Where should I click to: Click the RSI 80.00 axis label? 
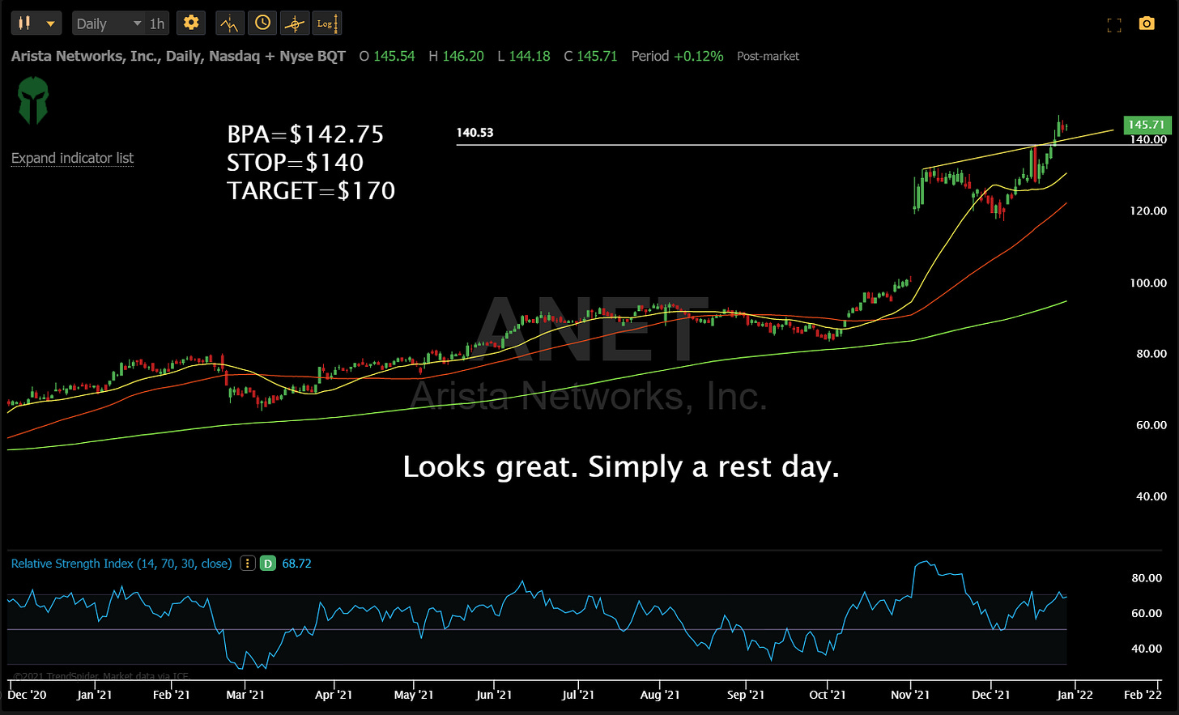click(x=1147, y=578)
